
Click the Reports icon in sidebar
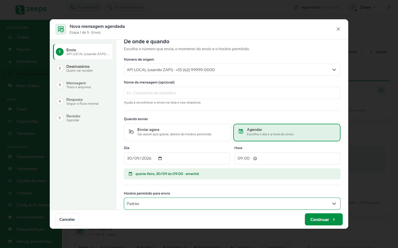tap(10, 49)
